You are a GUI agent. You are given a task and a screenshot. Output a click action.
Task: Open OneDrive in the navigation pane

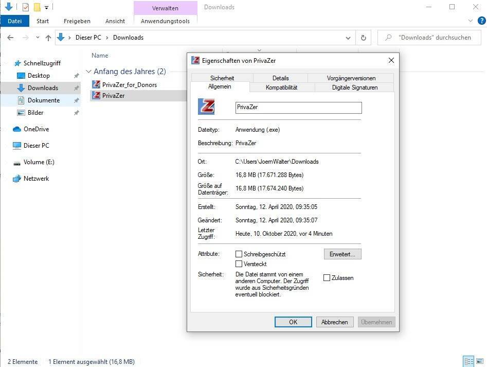pos(36,129)
